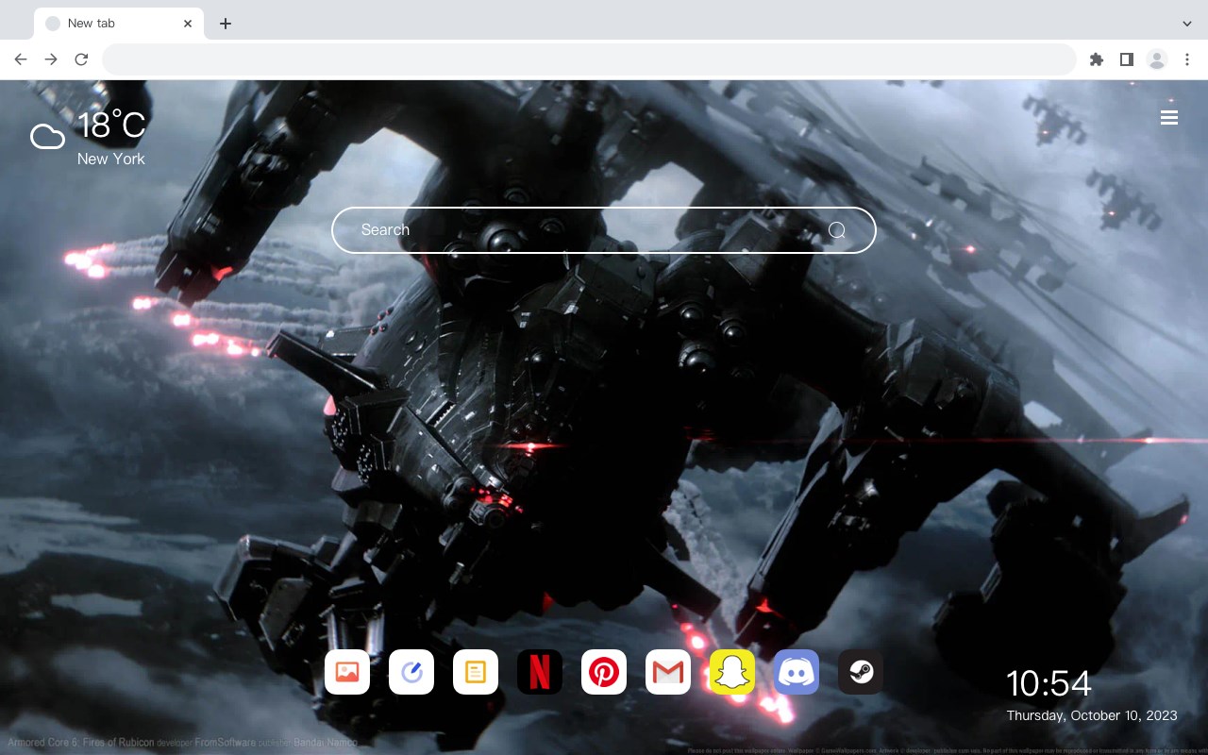Viewport: 1208px width, 755px height.
Task: Open a new browser tab
Action: click(x=225, y=24)
